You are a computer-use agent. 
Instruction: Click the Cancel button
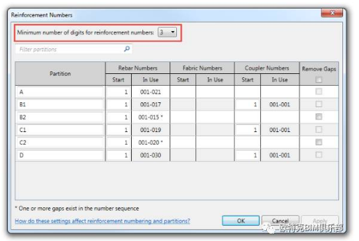tap(280, 221)
